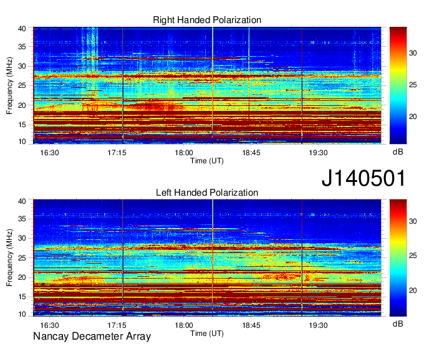424x344 pixels.
Task: Select the 25 MHz tick label on the left-handed plot
Action: [22, 258]
